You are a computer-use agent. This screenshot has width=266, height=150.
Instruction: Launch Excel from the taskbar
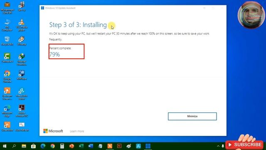[x=81, y=146]
